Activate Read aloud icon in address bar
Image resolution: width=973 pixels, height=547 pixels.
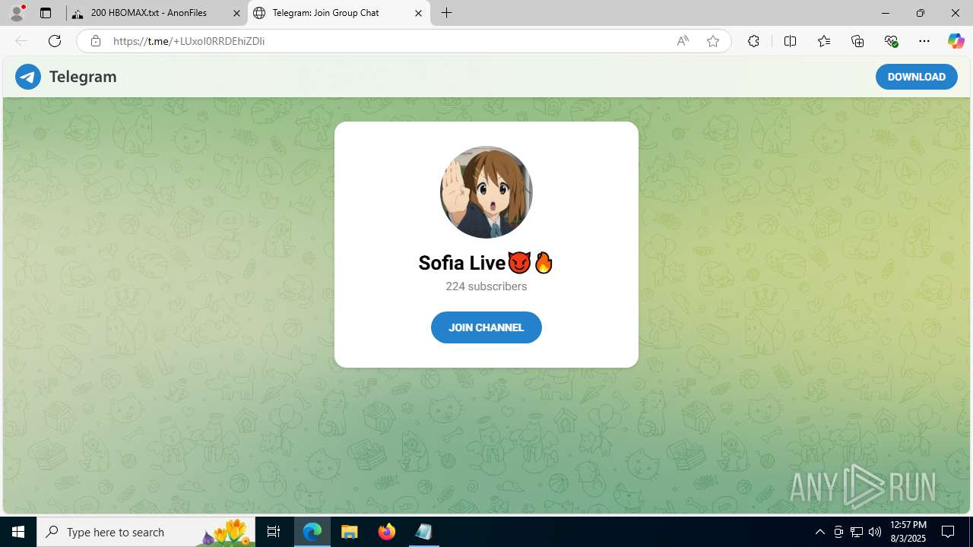point(683,41)
